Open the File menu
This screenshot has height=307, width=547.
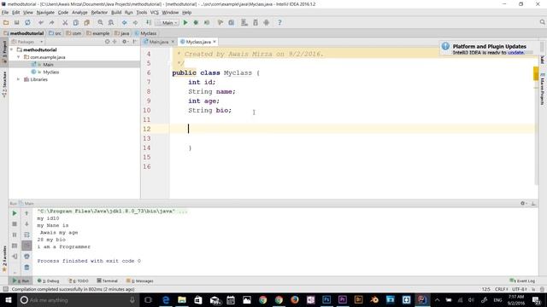5,13
